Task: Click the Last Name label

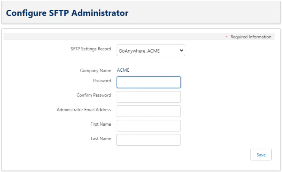Action: tap(101, 138)
